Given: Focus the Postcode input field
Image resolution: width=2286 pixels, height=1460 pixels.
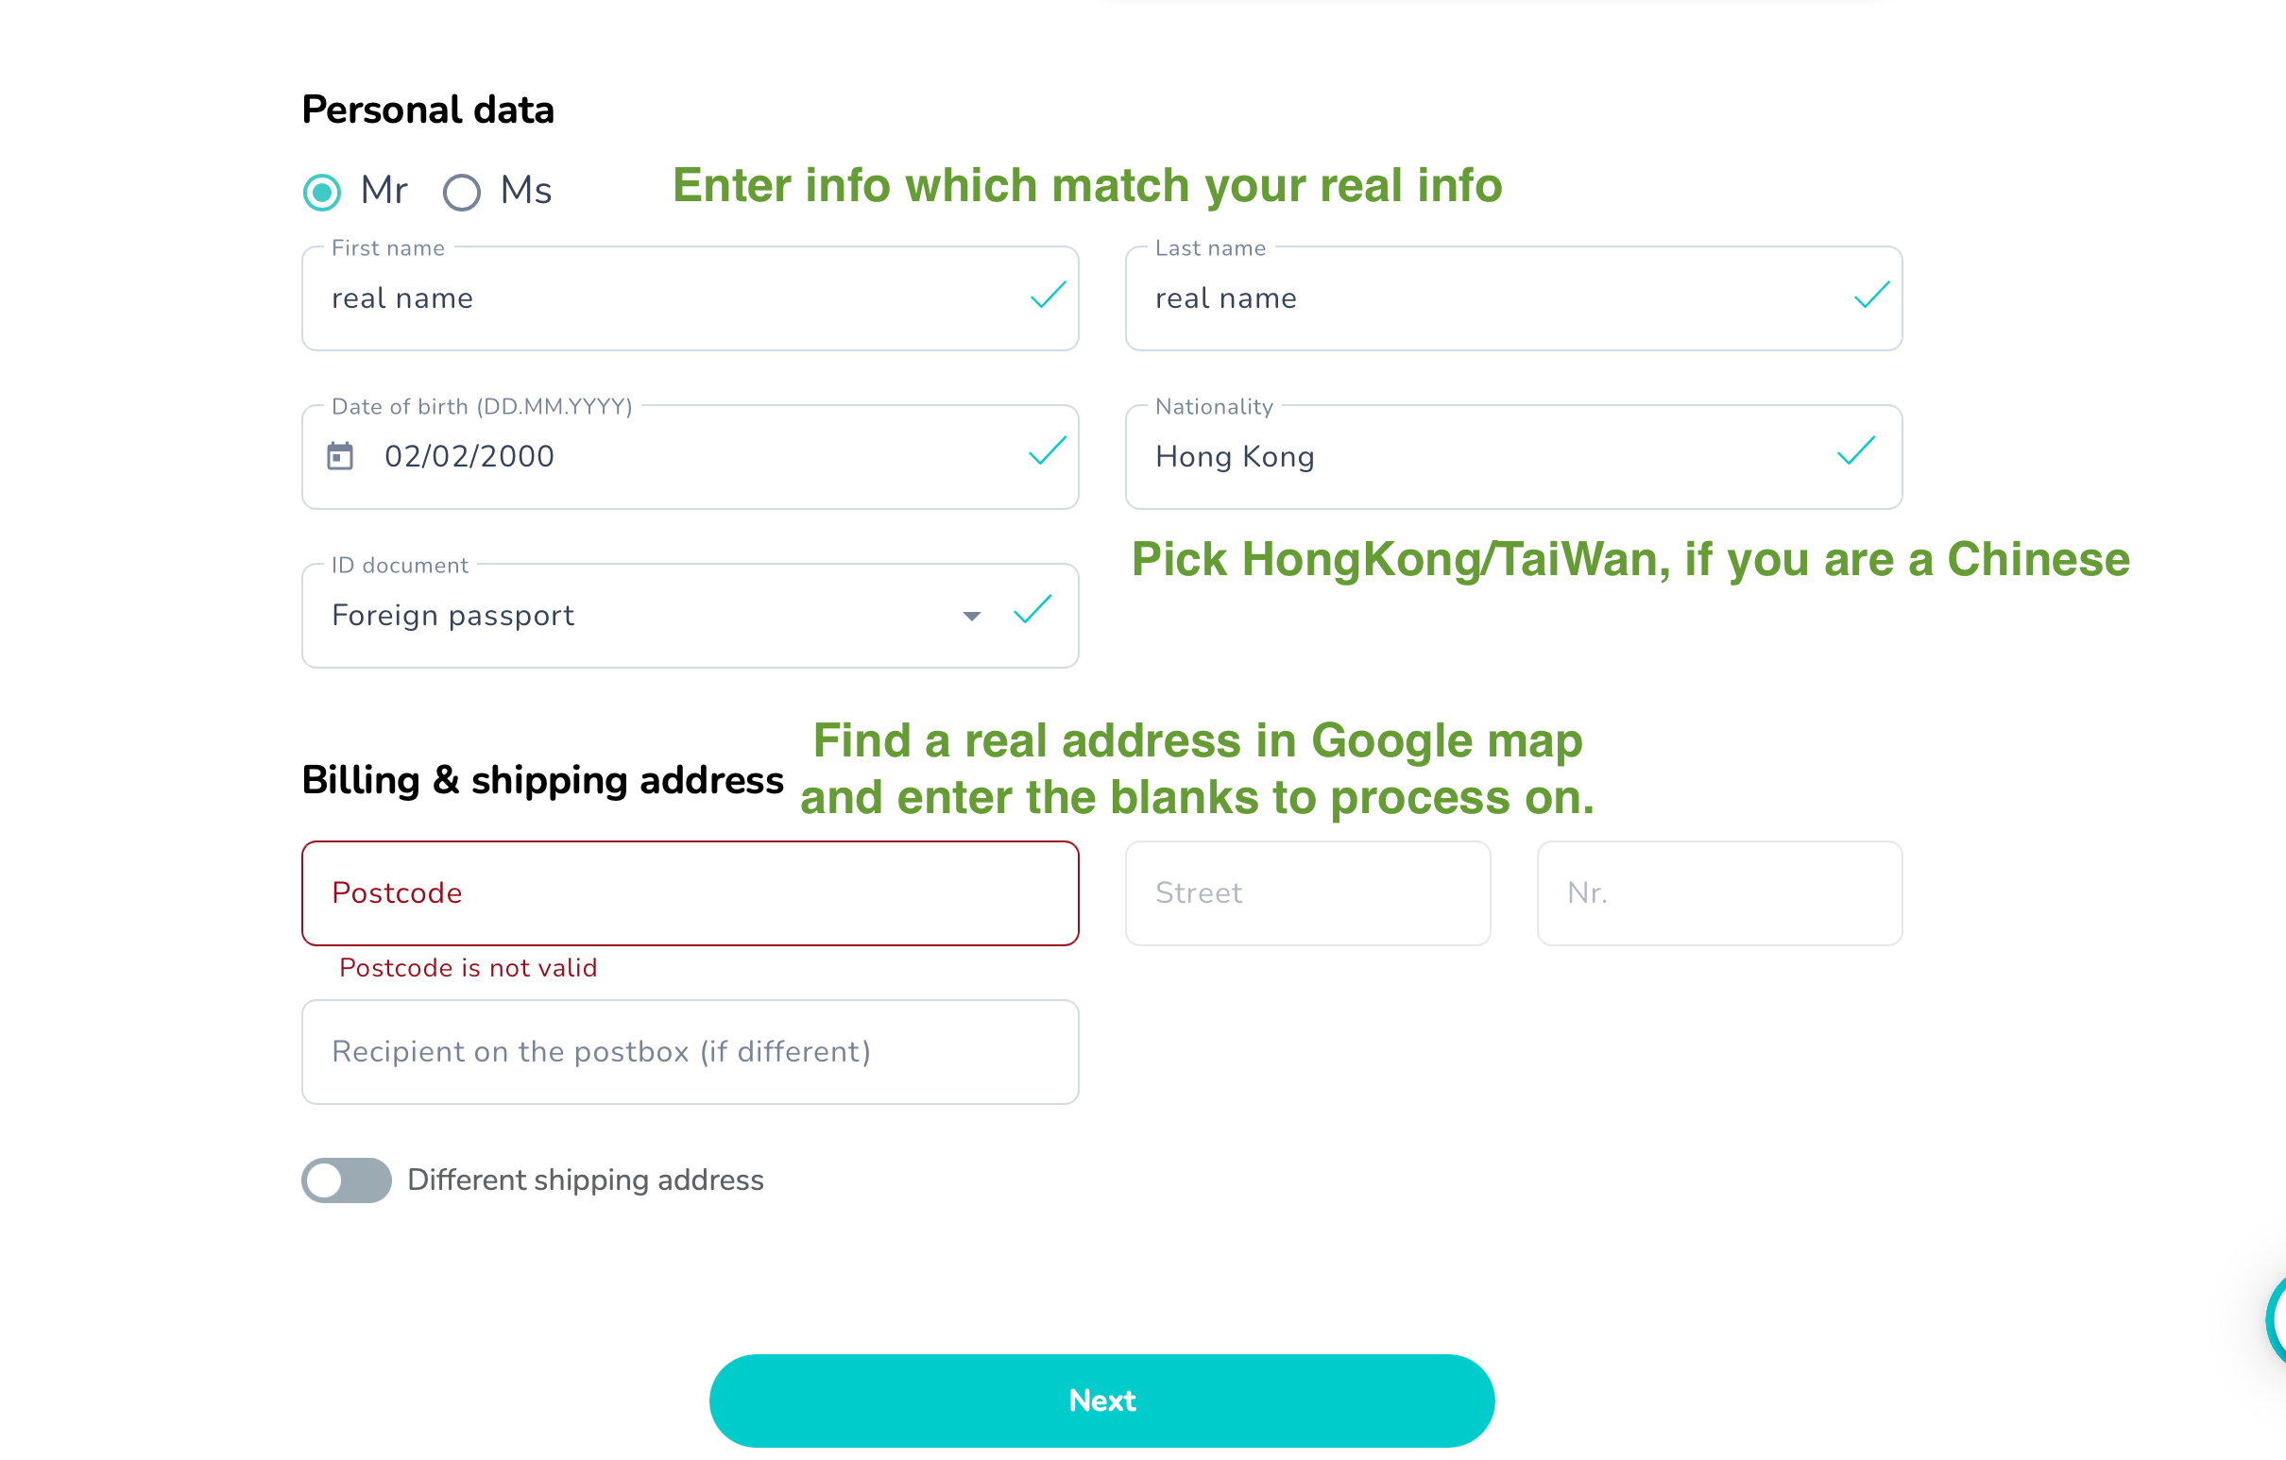Looking at the screenshot, I should click(691, 893).
